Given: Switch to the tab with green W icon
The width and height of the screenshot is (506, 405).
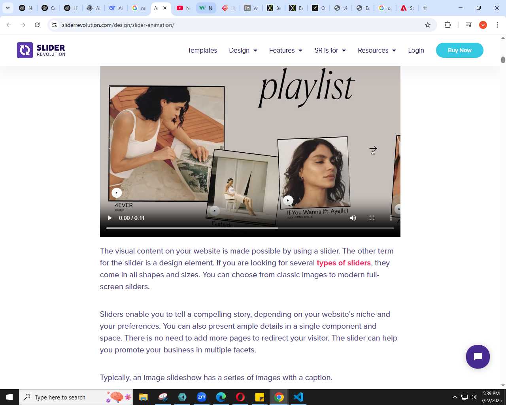Looking at the screenshot, I should (x=206, y=8).
